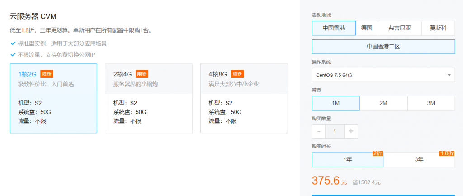Choose 莫斯科 region

tap(438, 29)
